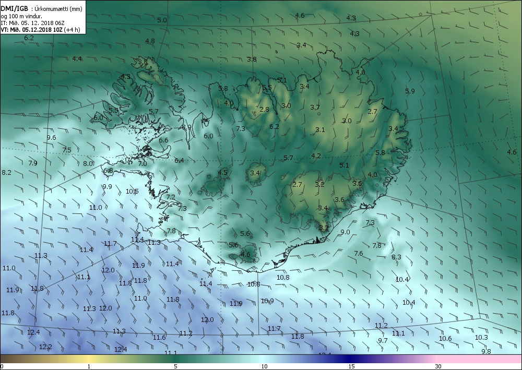Click the 7.6 value on the map
Image resolution: width=522 pixels, height=370 pixels.
pos(359,253)
